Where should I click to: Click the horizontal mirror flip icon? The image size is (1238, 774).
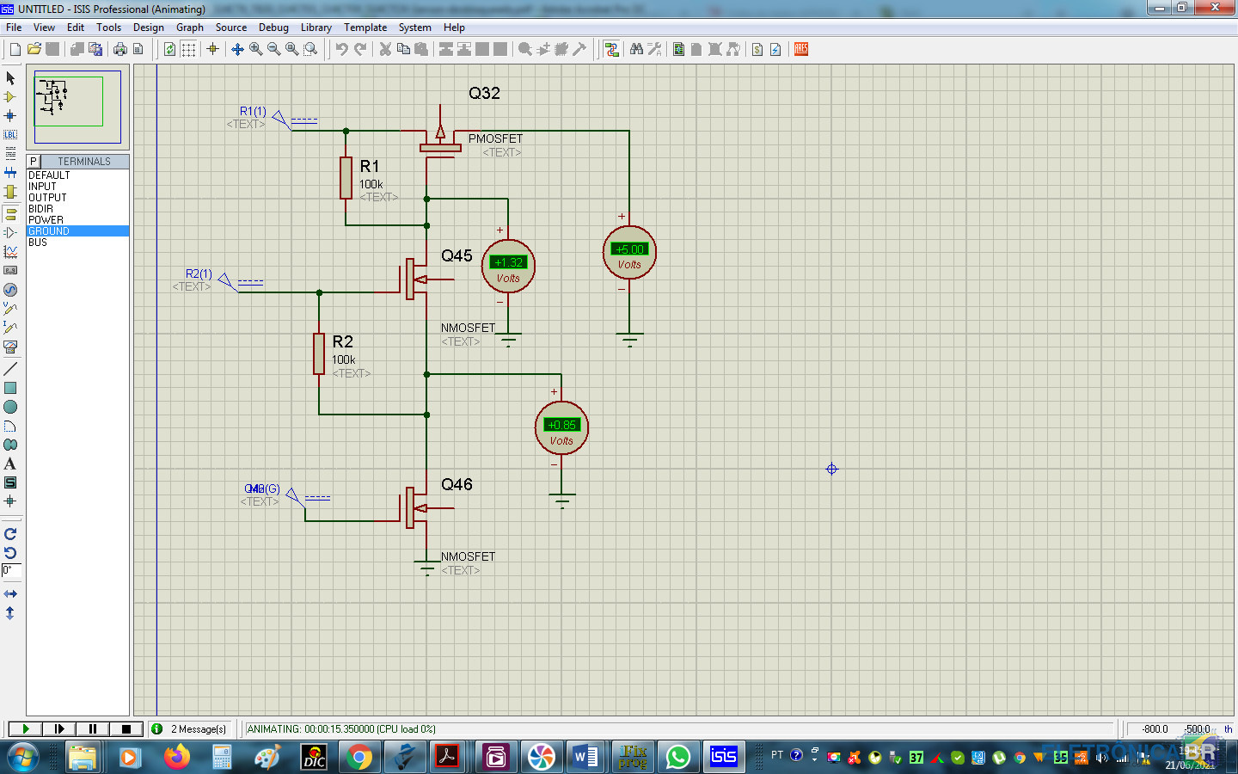coord(10,594)
